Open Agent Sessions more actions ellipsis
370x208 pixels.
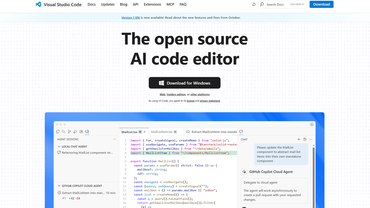[x=114, y=139]
